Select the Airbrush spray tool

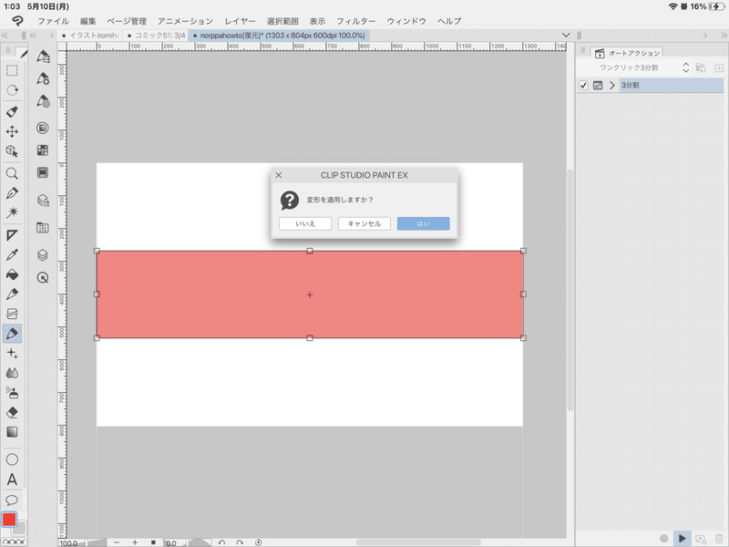tap(12, 393)
